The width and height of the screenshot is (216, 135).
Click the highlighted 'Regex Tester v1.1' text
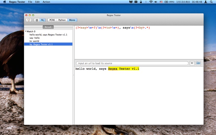pos(124,69)
